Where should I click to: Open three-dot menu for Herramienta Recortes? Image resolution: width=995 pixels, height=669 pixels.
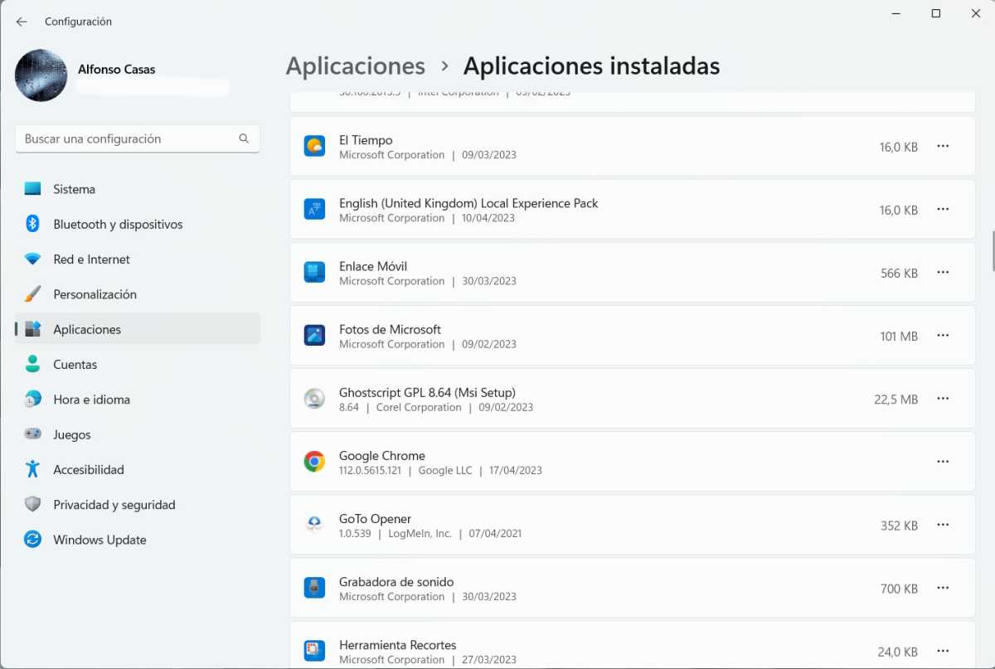(x=943, y=650)
